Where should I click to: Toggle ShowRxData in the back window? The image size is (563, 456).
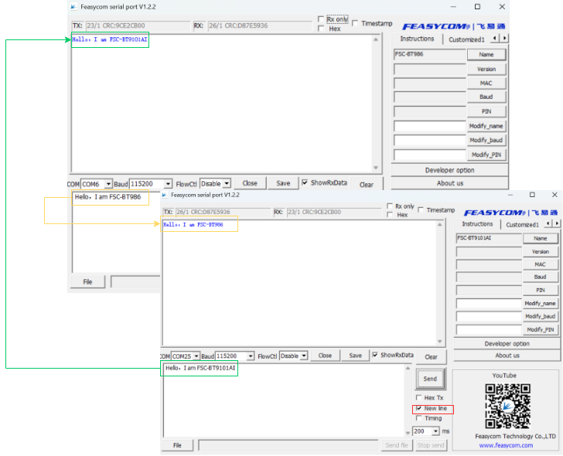coord(305,182)
